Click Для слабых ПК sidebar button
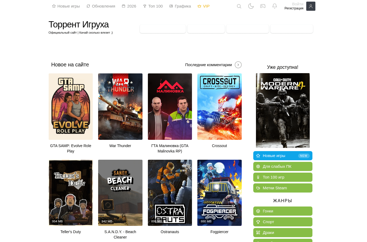Viewport: 367px width, 242px height. (x=283, y=166)
